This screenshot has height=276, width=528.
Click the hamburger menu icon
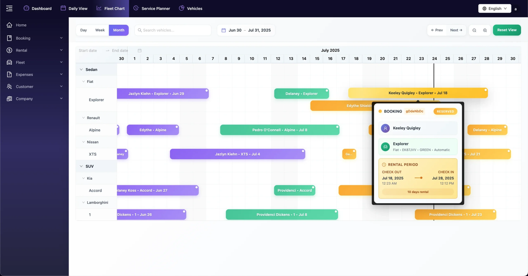click(x=9, y=9)
